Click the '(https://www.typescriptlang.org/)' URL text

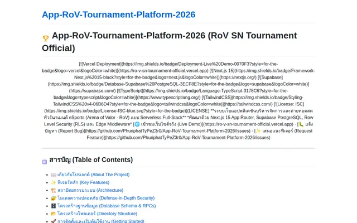168,98
